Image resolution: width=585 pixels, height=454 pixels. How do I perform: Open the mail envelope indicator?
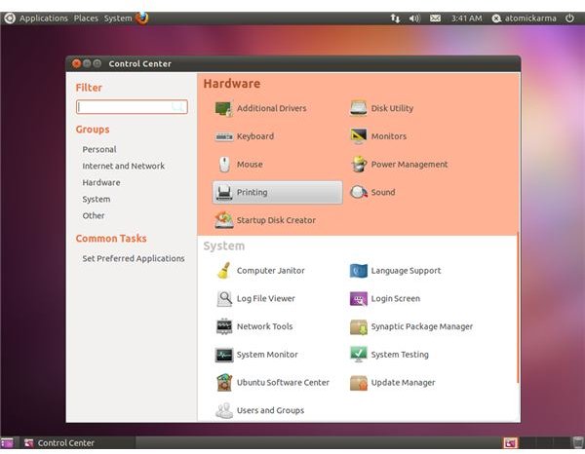click(435, 19)
